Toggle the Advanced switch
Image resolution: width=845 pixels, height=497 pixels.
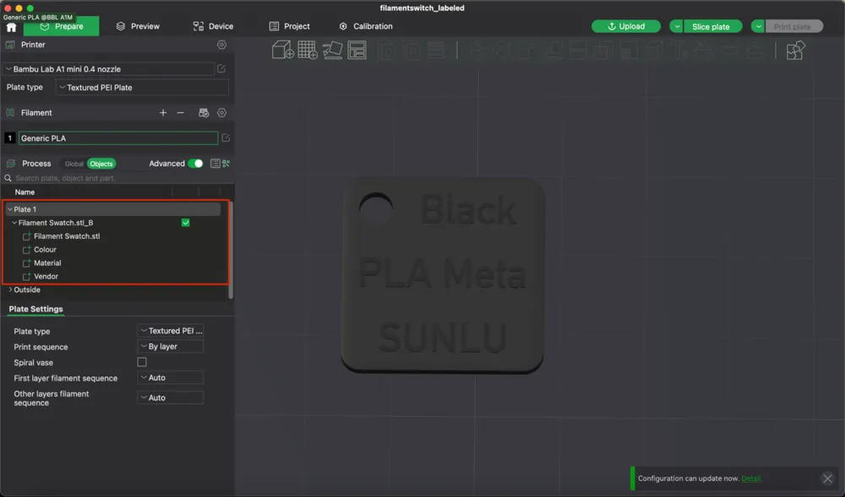coord(195,164)
